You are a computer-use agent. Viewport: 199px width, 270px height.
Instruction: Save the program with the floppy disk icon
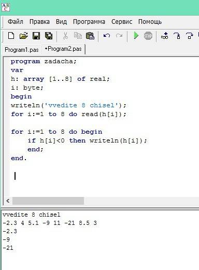(36, 36)
